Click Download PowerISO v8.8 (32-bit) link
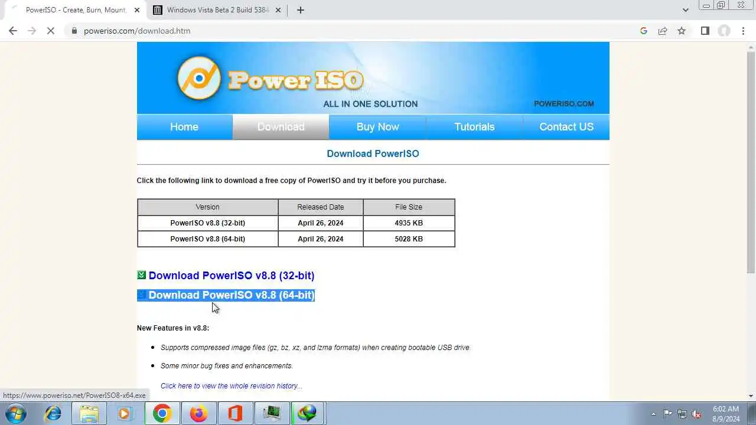 (x=232, y=276)
